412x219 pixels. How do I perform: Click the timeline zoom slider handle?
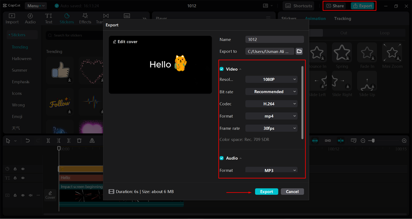click(x=373, y=141)
